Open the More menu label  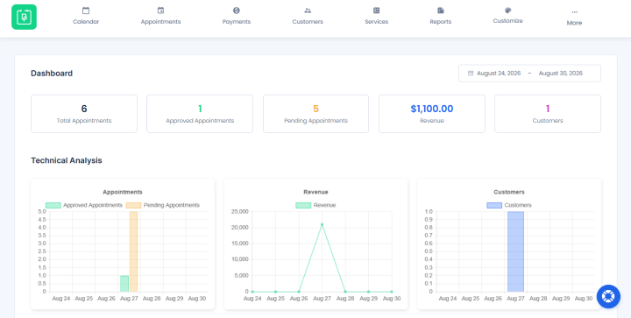(x=574, y=23)
